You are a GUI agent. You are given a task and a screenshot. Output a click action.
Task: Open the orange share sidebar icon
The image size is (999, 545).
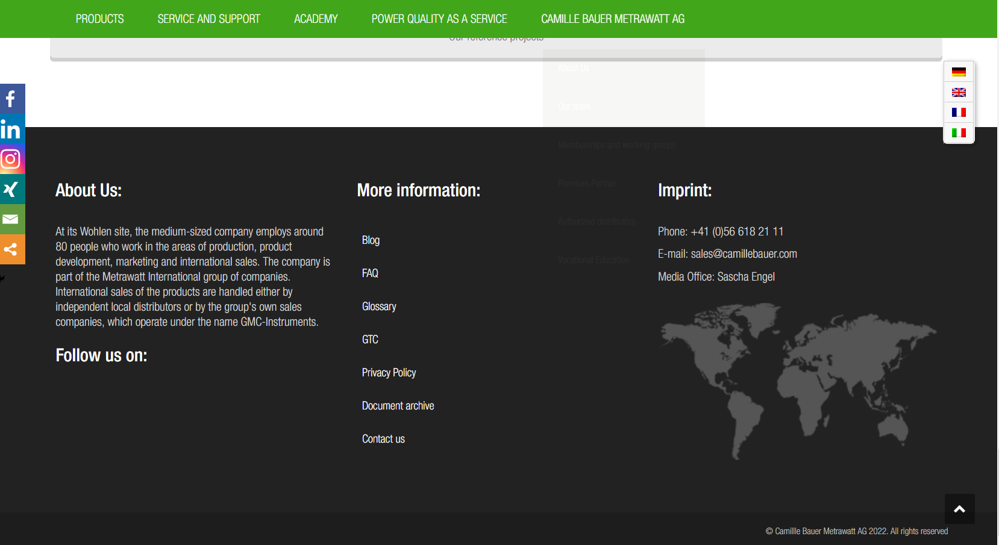click(12, 249)
